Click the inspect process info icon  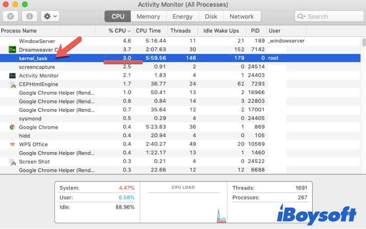pyautogui.click(x=29, y=16)
